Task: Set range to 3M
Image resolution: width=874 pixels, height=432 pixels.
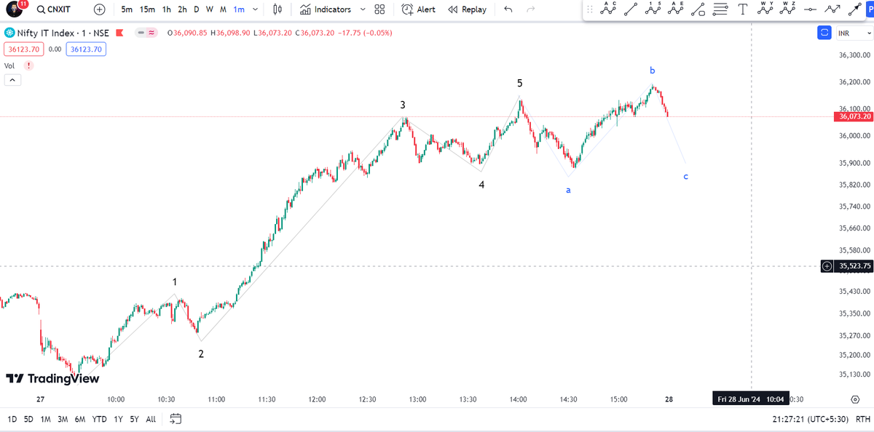Action: pos(63,419)
